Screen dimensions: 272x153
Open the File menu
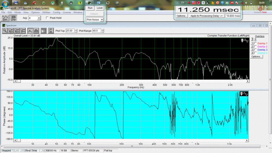(x=3, y=12)
